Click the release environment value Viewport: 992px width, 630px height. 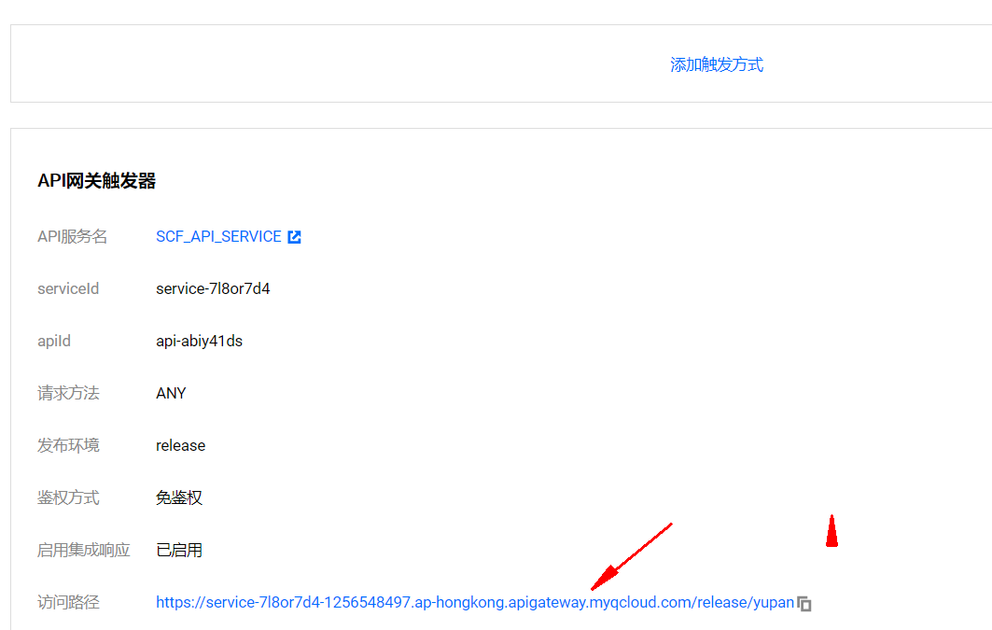click(x=180, y=446)
